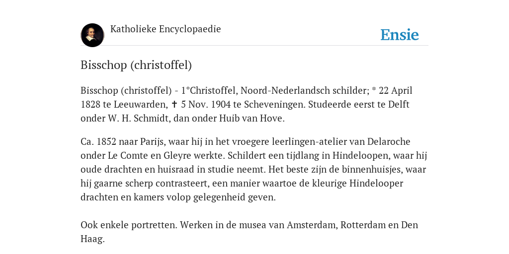This screenshot has height=254, width=509.
Task: Open the Ensie logo link
Action: [400, 35]
